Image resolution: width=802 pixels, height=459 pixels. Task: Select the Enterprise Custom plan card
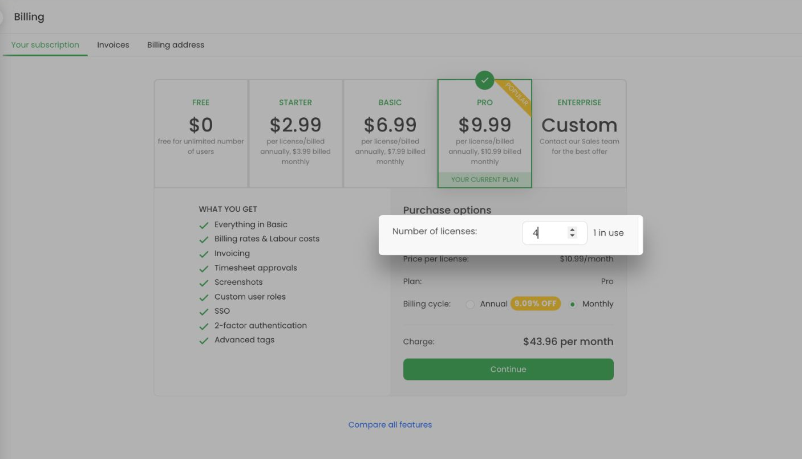tap(579, 133)
